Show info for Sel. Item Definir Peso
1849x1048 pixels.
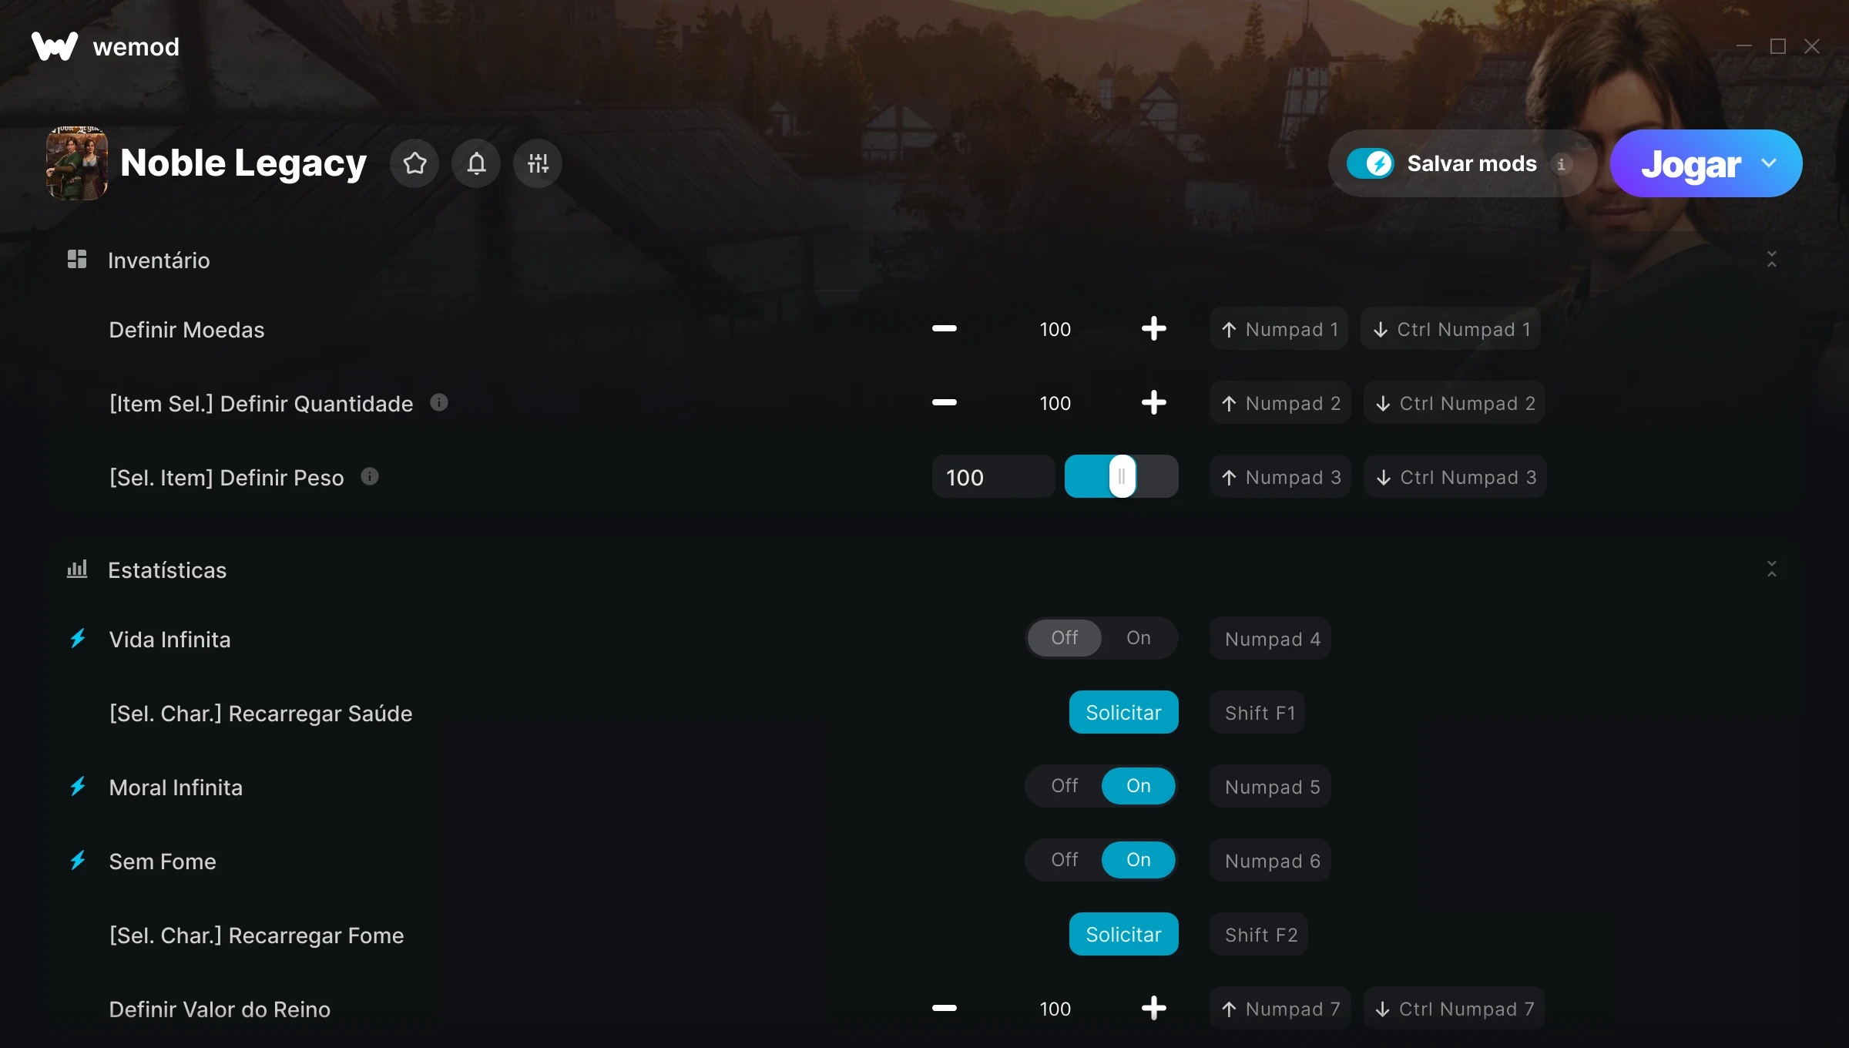(370, 476)
